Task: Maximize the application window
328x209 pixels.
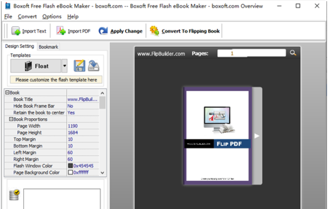Action: (x=298, y=6)
